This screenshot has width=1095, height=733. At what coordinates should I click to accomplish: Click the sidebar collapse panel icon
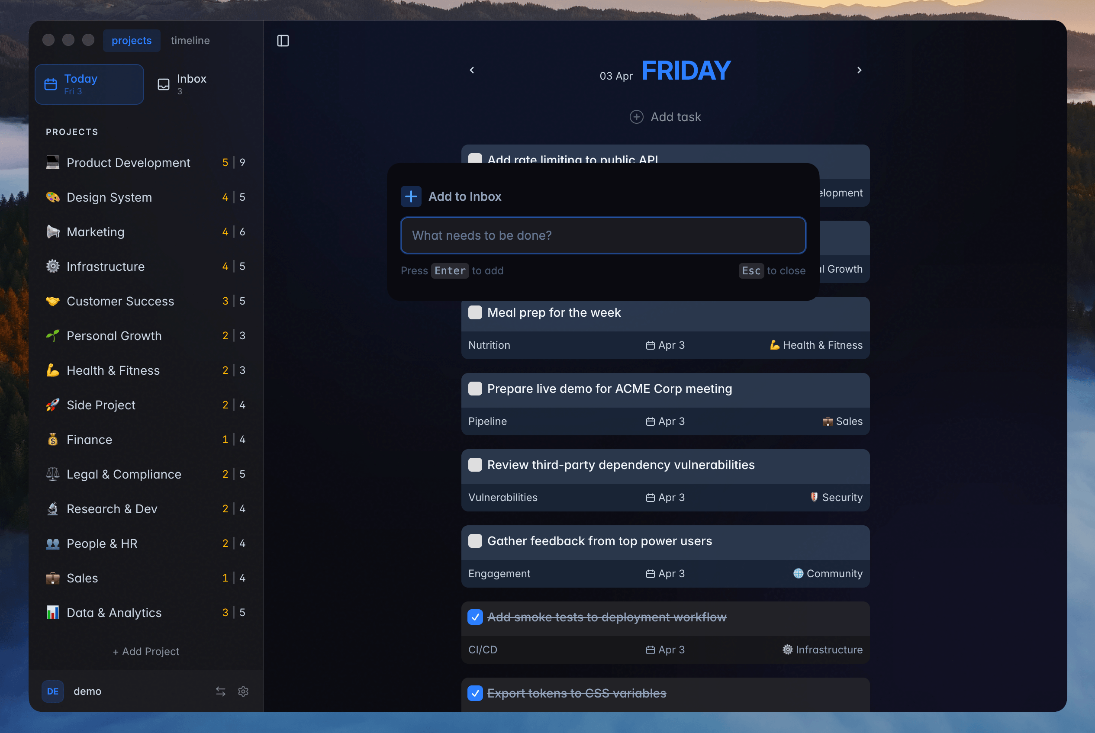click(x=283, y=41)
